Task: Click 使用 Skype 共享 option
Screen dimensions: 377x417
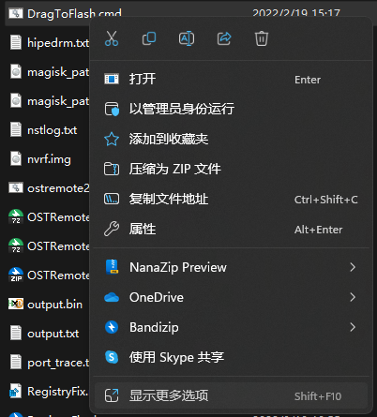Action: (x=232, y=357)
